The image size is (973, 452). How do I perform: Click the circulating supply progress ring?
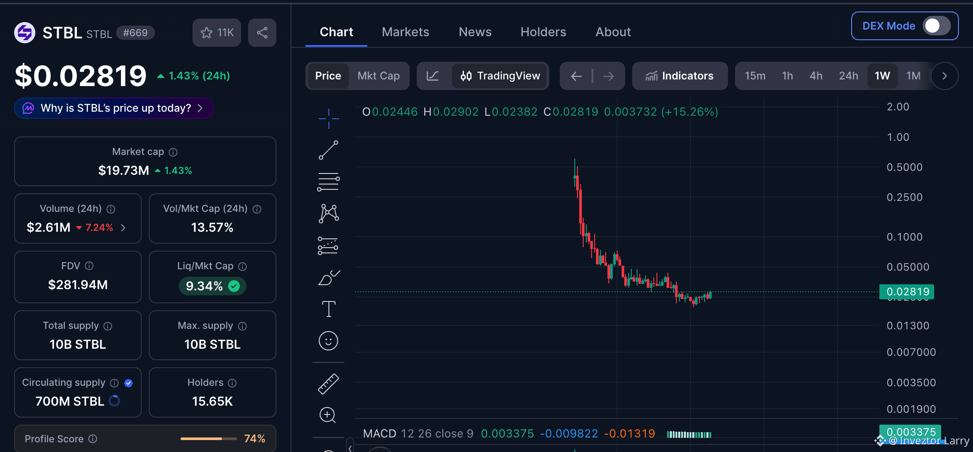[x=114, y=401]
